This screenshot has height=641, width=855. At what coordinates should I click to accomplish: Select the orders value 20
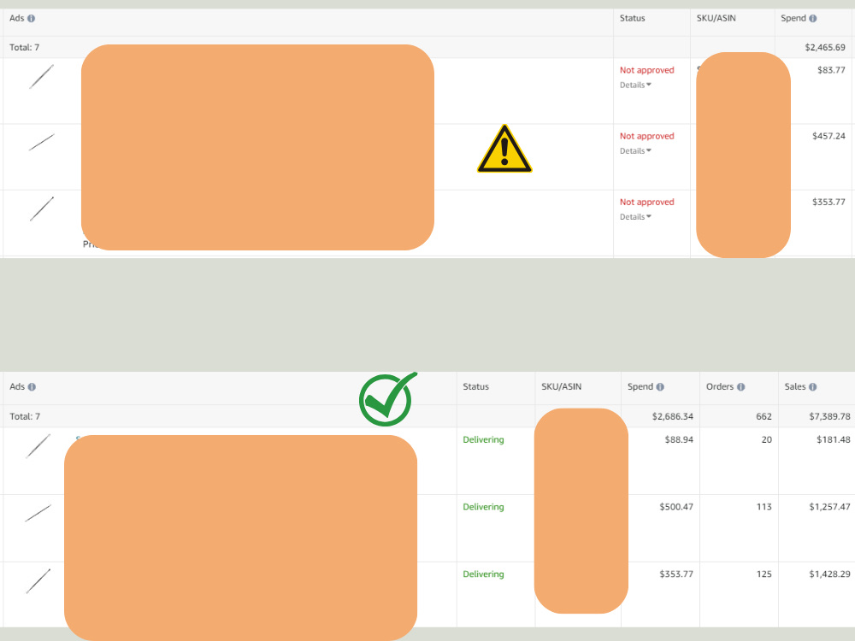767,440
